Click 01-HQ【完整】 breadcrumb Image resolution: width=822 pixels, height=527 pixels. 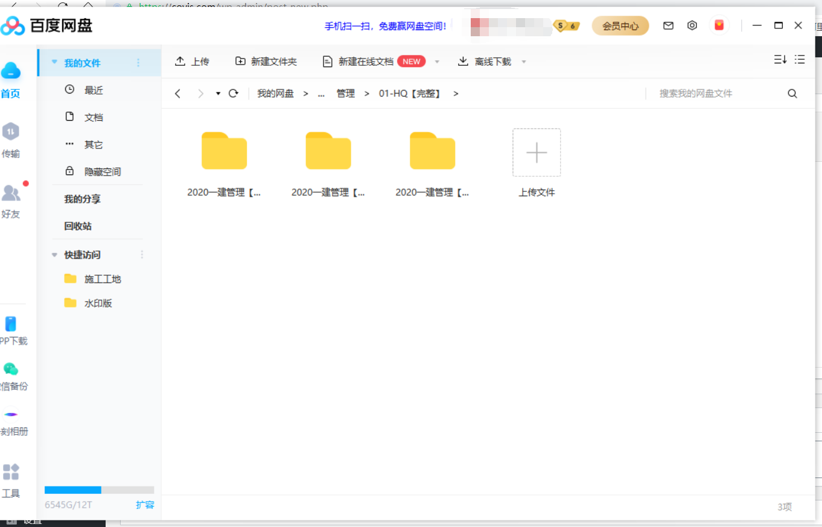(410, 94)
